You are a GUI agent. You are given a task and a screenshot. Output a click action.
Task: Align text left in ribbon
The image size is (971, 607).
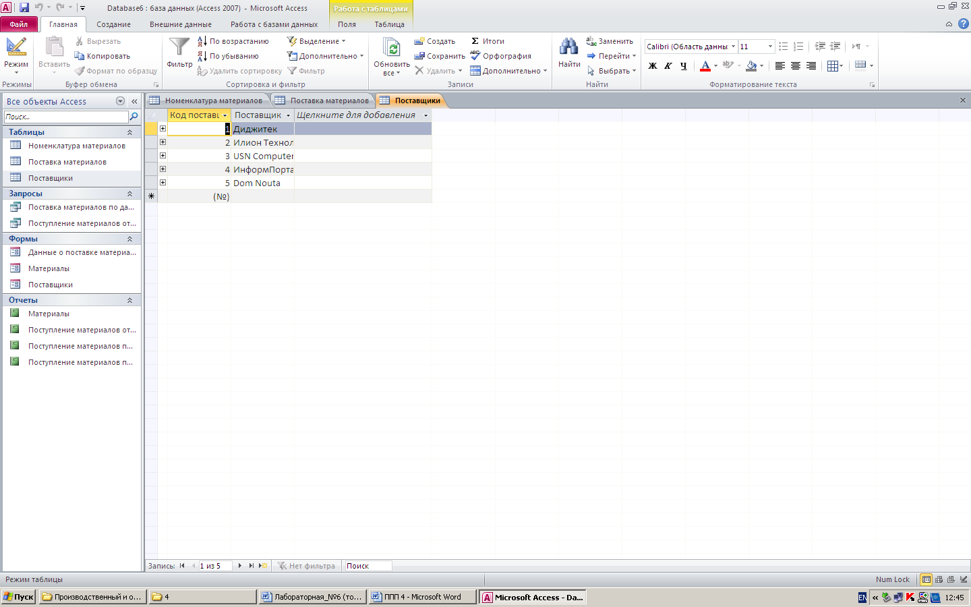click(x=780, y=65)
